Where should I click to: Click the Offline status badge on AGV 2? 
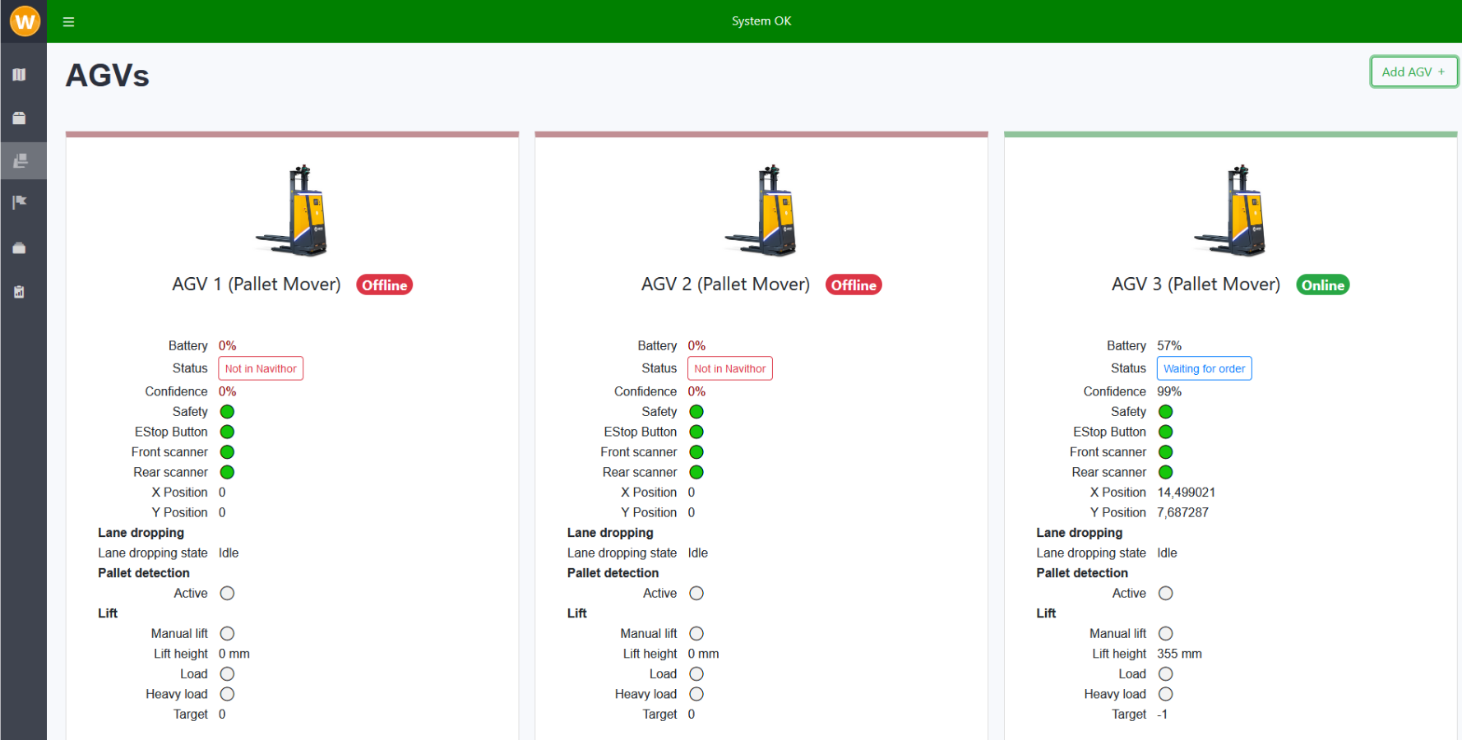tap(854, 284)
